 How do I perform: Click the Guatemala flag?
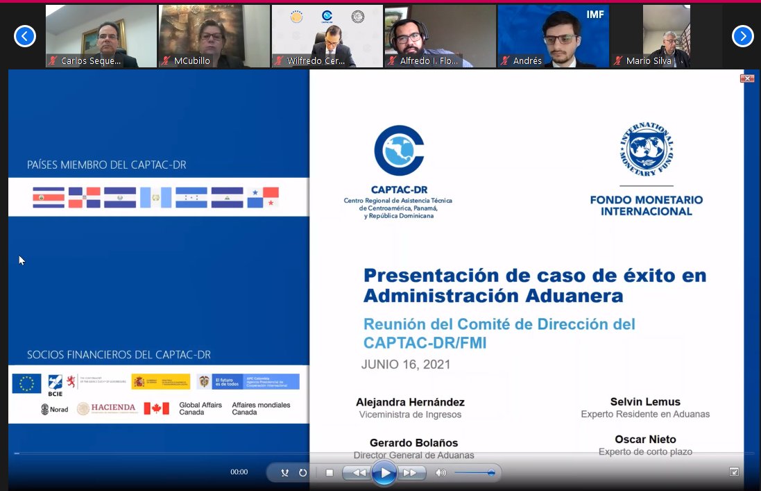156,198
